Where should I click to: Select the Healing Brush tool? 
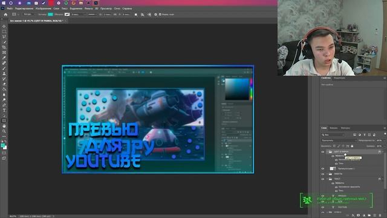[x=4, y=63]
